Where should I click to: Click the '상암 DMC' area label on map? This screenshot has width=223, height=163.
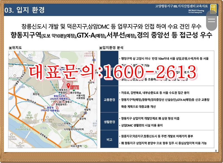[58, 125]
